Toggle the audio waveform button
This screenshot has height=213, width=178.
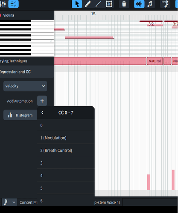(139, 4)
